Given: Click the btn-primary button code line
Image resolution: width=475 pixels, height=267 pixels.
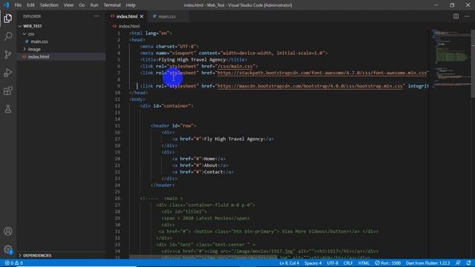Looking at the screenshot, I should (269, 231).
